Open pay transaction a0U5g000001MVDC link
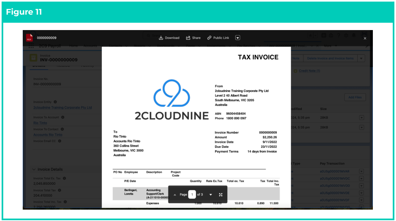 (335, 178)
